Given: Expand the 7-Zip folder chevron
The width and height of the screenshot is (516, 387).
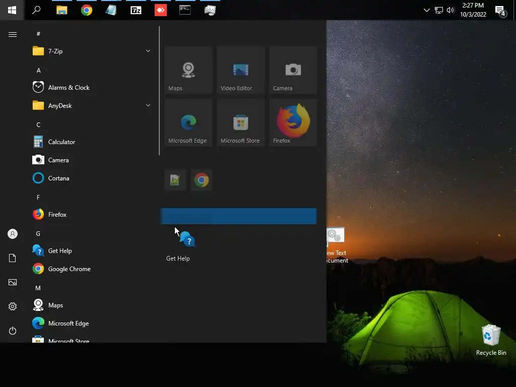Looking at the screenshot, I should 148,51.
